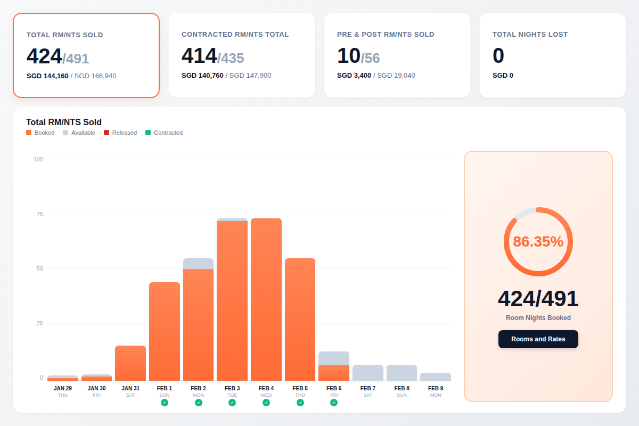Select the JAN 31 bar in the chart
The image size is (639, 426).
[x=130, y=362]
